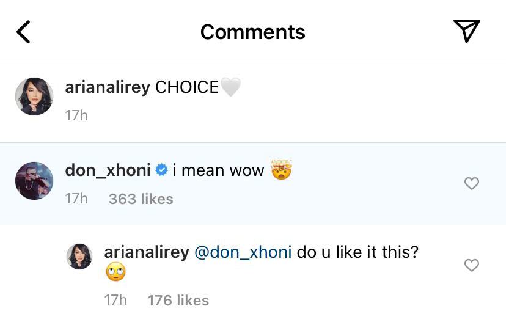This screenshot has height=336, width=506.
Task: Open arianalirey's small avatar in the reply
Action: click(x=79, y=257)
